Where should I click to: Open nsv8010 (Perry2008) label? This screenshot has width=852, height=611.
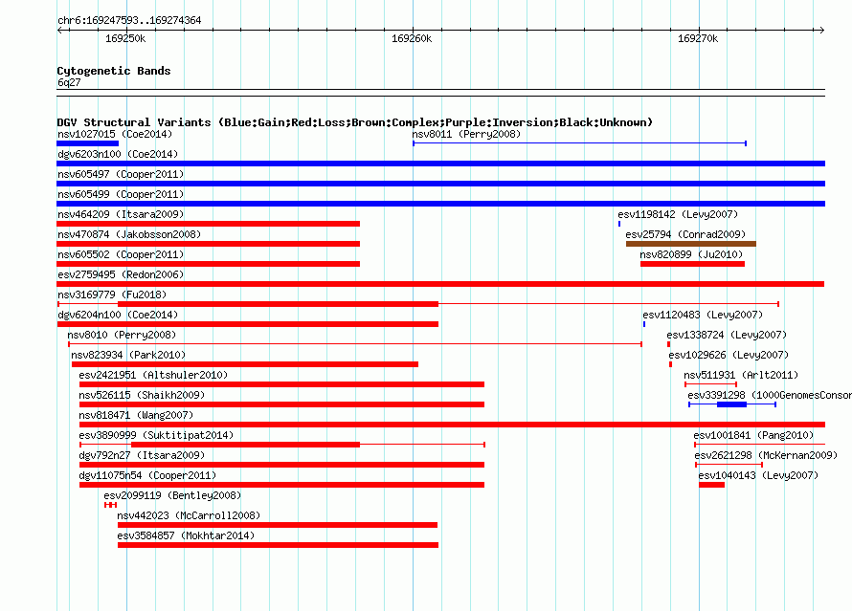122,335
